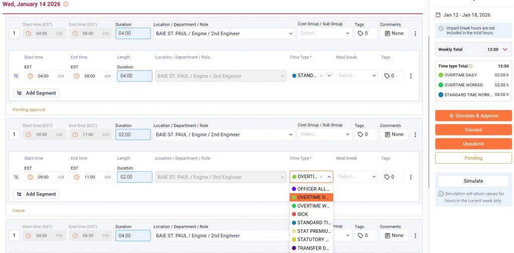Image resolution: width=514 pixels, height=253 pixels.
Task: Click the plus icon beside Wed, January 14 2026
Action: (x=66, y=4)
